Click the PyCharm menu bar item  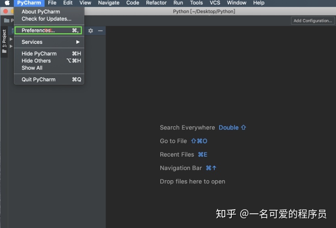click(x=29, y=3)
